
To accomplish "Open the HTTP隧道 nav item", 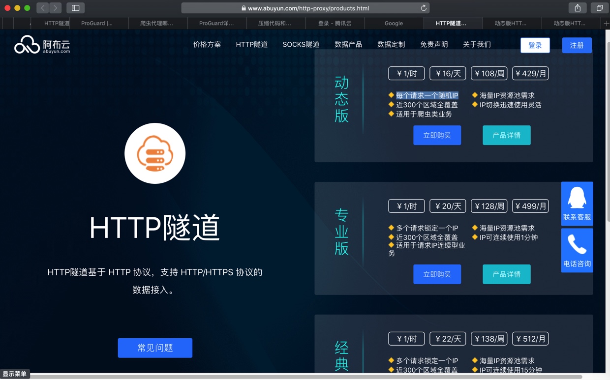I will click(x=252, y=45).
